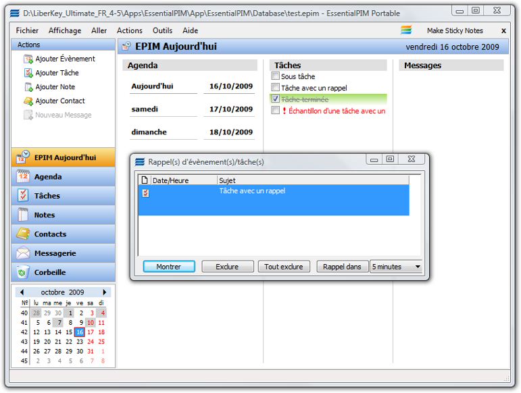The width and height of the screenshot is (521, 393).
Task: Click week number 43 in calendar
Action: click(24, 342)
